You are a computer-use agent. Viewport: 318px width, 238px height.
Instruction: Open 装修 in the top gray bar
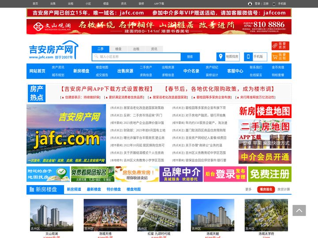point(141,4)
